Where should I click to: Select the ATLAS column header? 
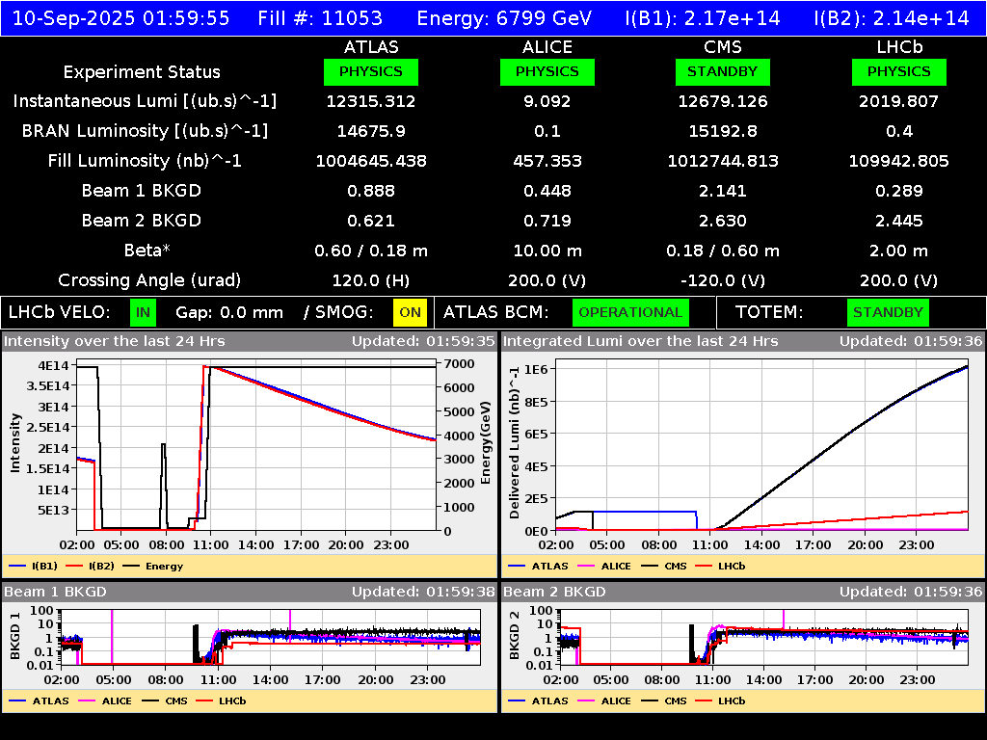pyautogui.click(x=372, y=46)
